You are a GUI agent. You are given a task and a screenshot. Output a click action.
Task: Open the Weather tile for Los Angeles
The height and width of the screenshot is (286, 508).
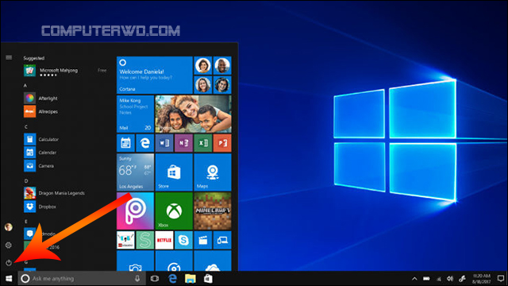tap(135, 172)
